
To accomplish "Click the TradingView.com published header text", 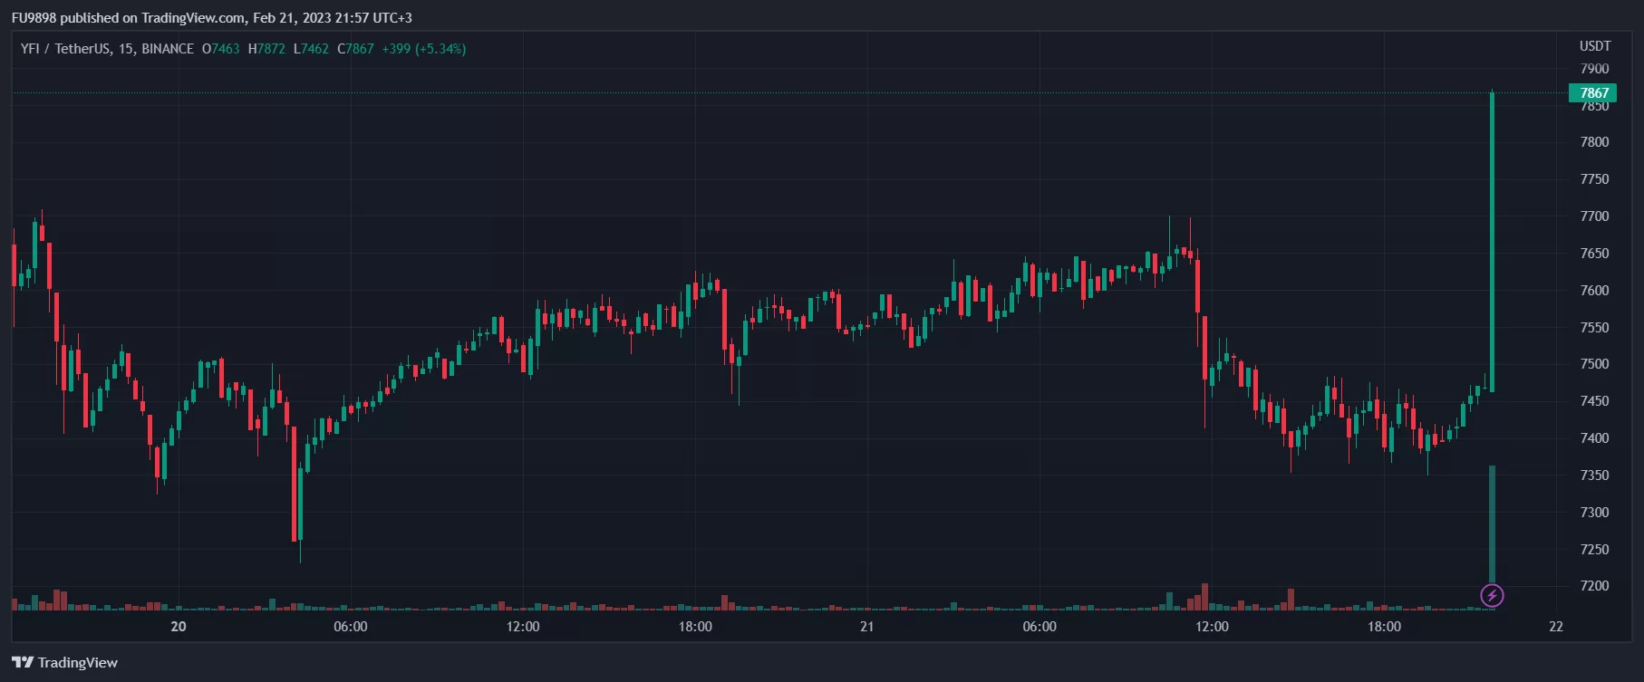I will 211,17.
